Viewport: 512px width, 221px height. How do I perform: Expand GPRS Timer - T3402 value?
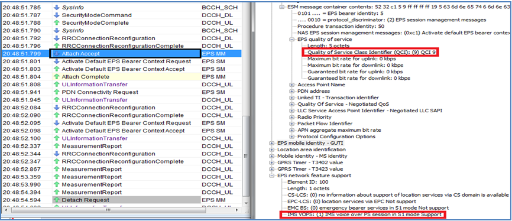tap(272, 162)
